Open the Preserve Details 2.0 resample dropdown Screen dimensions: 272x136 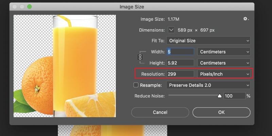208,85
